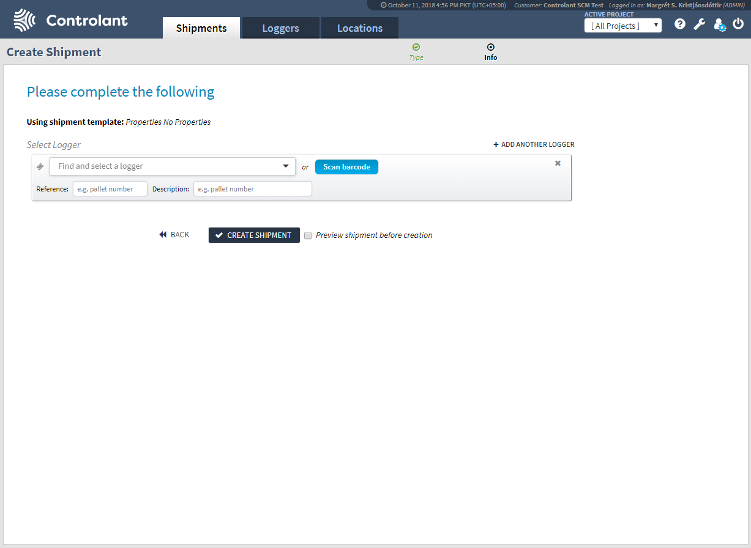Screen dimensions: 751x548
Task: Click the Type step label
Action: 416,57
